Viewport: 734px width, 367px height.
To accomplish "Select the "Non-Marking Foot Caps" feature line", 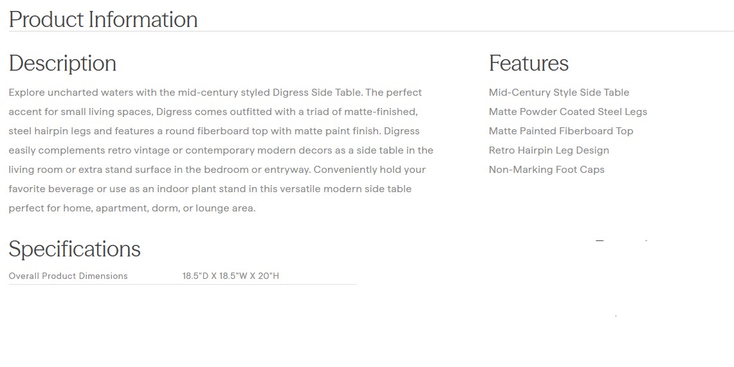I will coord(546,170).
